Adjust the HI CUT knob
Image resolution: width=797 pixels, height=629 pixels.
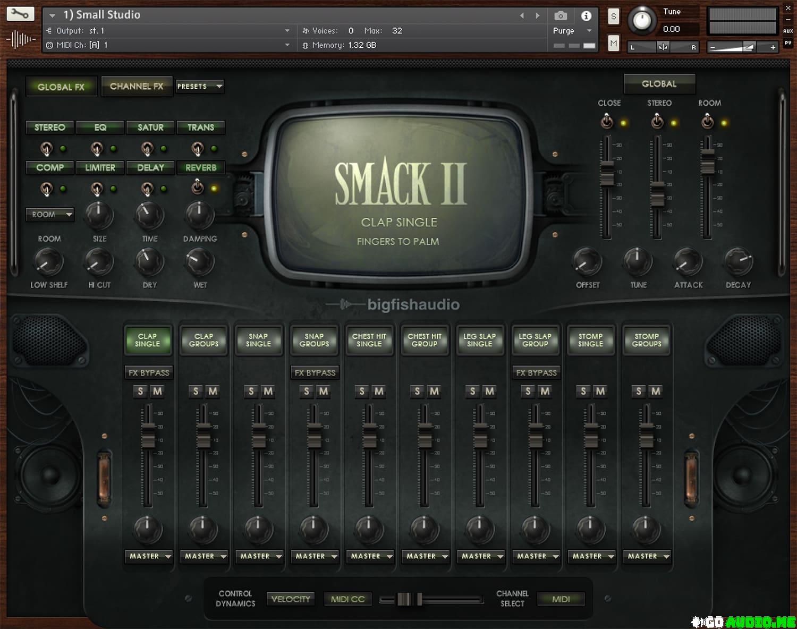(99, 261)
